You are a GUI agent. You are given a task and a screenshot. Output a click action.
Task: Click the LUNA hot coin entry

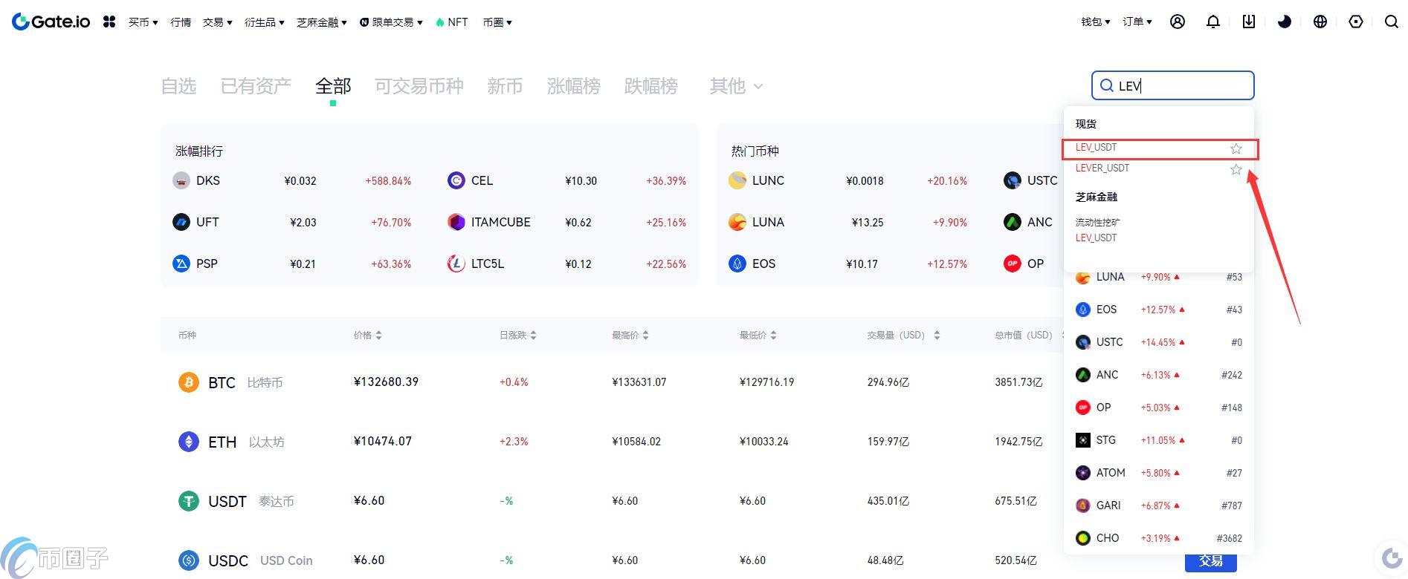(847, 222)
